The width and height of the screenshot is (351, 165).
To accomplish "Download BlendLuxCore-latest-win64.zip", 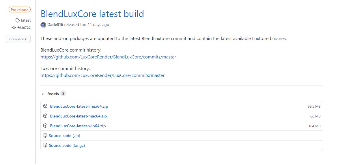I will point(78,126).
